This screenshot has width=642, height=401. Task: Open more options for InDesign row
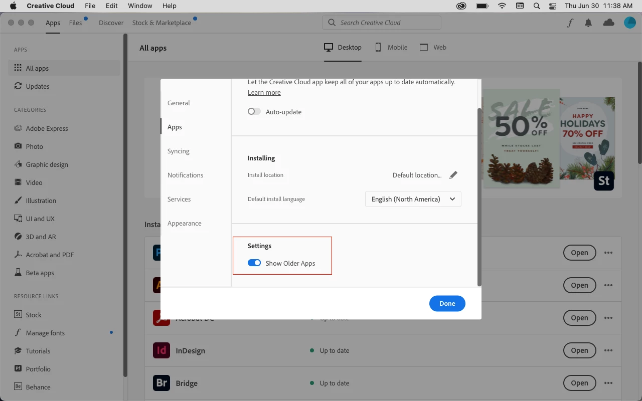(x=608, y=350)
